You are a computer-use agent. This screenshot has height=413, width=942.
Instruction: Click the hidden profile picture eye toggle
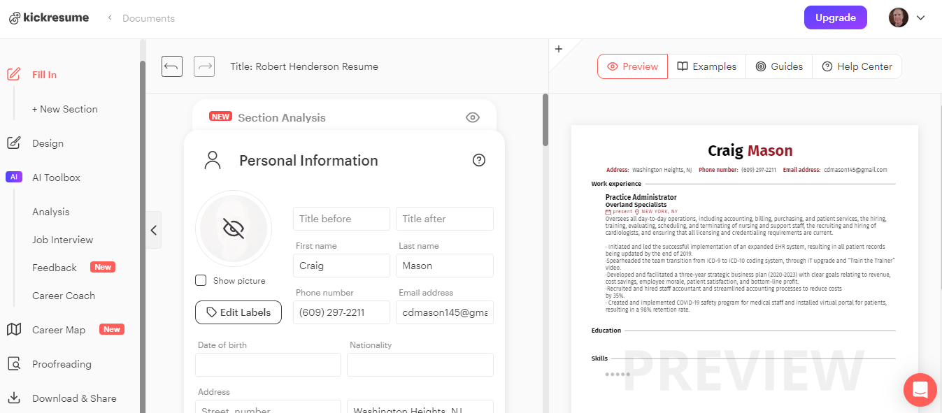tap(234, 229)
